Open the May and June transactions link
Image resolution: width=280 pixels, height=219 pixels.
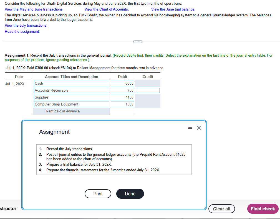click(x=34, y=9)
